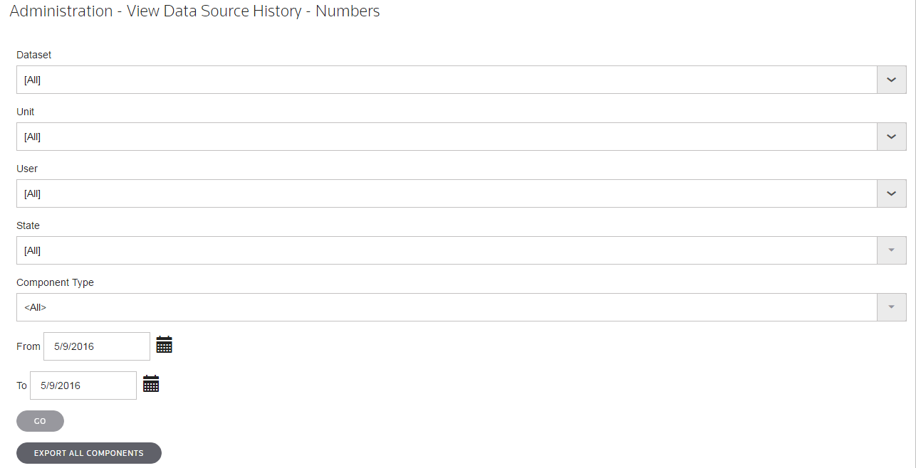
Task: Click Export All Components button
Action: point(89,453)
